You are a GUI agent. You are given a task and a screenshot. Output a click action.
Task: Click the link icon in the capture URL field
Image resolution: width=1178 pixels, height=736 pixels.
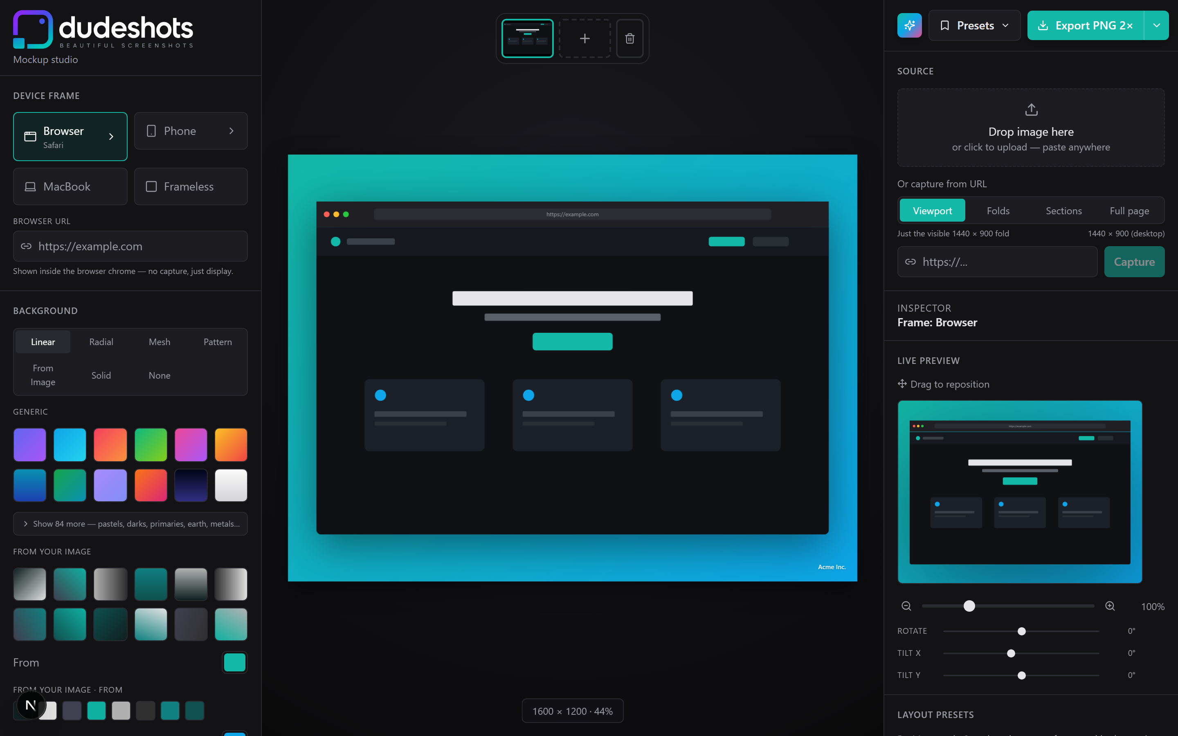tap(910, 262)
